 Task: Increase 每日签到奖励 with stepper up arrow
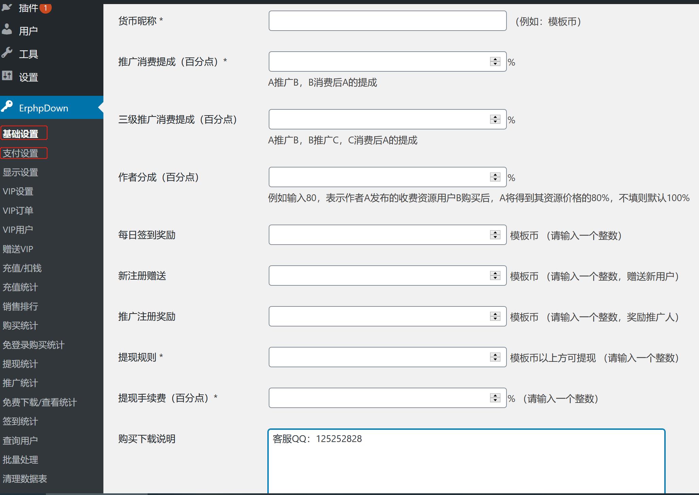(495, 232)
